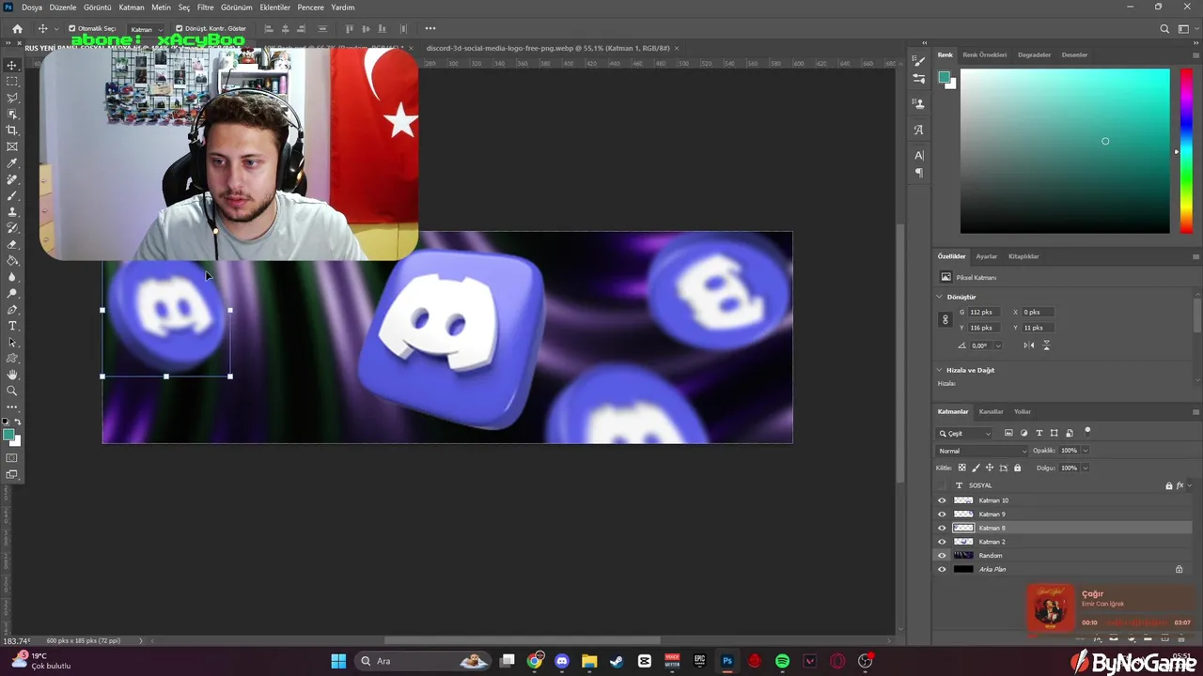Open the Normal blend mode dropdown

[982, 451]
